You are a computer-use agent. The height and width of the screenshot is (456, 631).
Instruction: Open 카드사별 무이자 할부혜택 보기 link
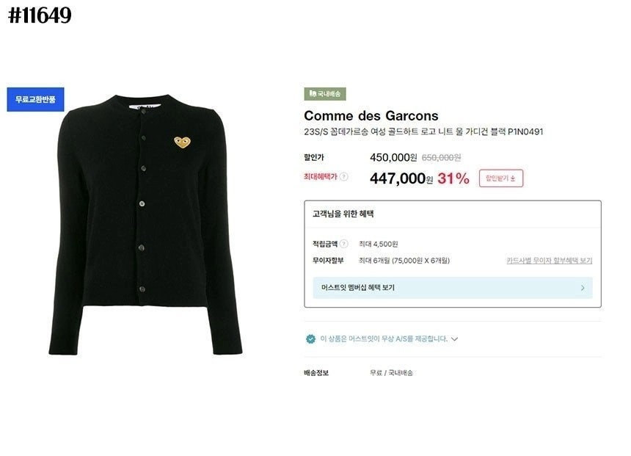(x=549, y=261)
